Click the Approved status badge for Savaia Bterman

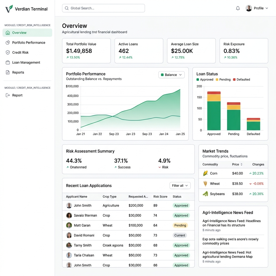[181, 215]
